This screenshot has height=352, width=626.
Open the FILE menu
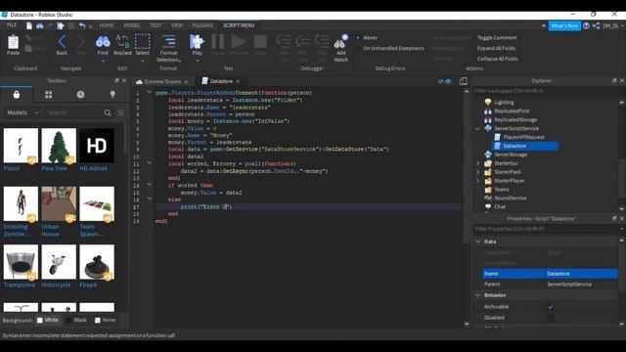12,25
